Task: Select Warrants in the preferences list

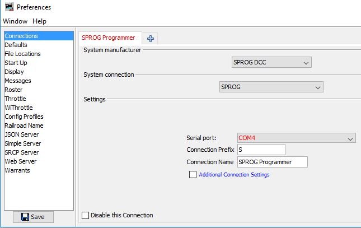Action: (17, 170)
